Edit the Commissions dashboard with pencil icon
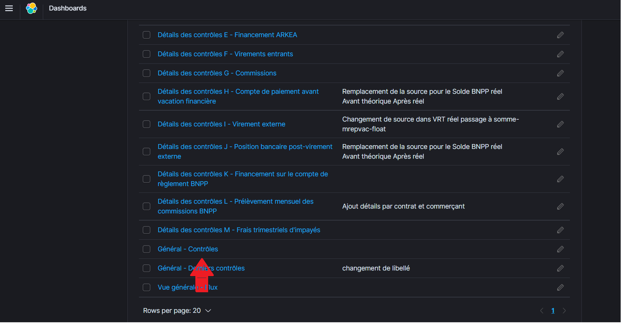Image resolution: width=621 pixels, height=323 pixels. tap(560, 73)
